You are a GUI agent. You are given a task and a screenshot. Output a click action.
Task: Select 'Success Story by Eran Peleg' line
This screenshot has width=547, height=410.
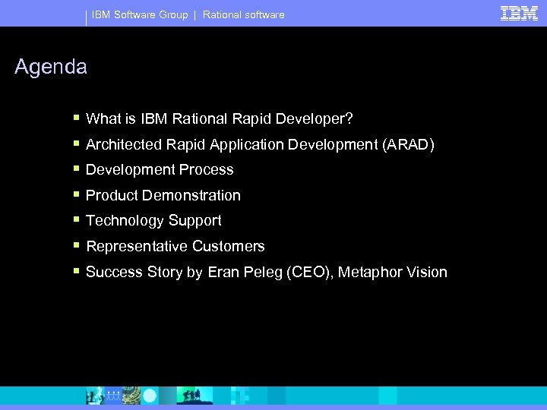(x=267, y=272)
